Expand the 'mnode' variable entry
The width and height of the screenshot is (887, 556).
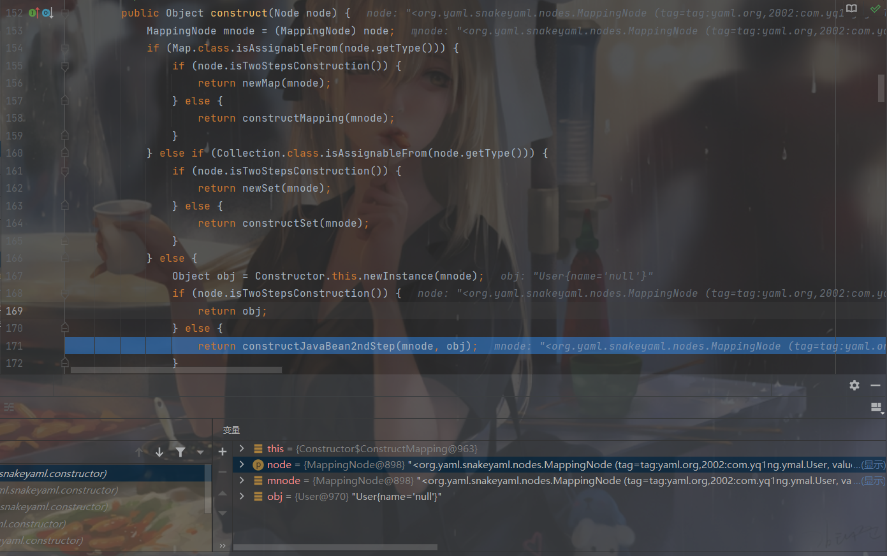pyautogui.click(x=242, y=480)
